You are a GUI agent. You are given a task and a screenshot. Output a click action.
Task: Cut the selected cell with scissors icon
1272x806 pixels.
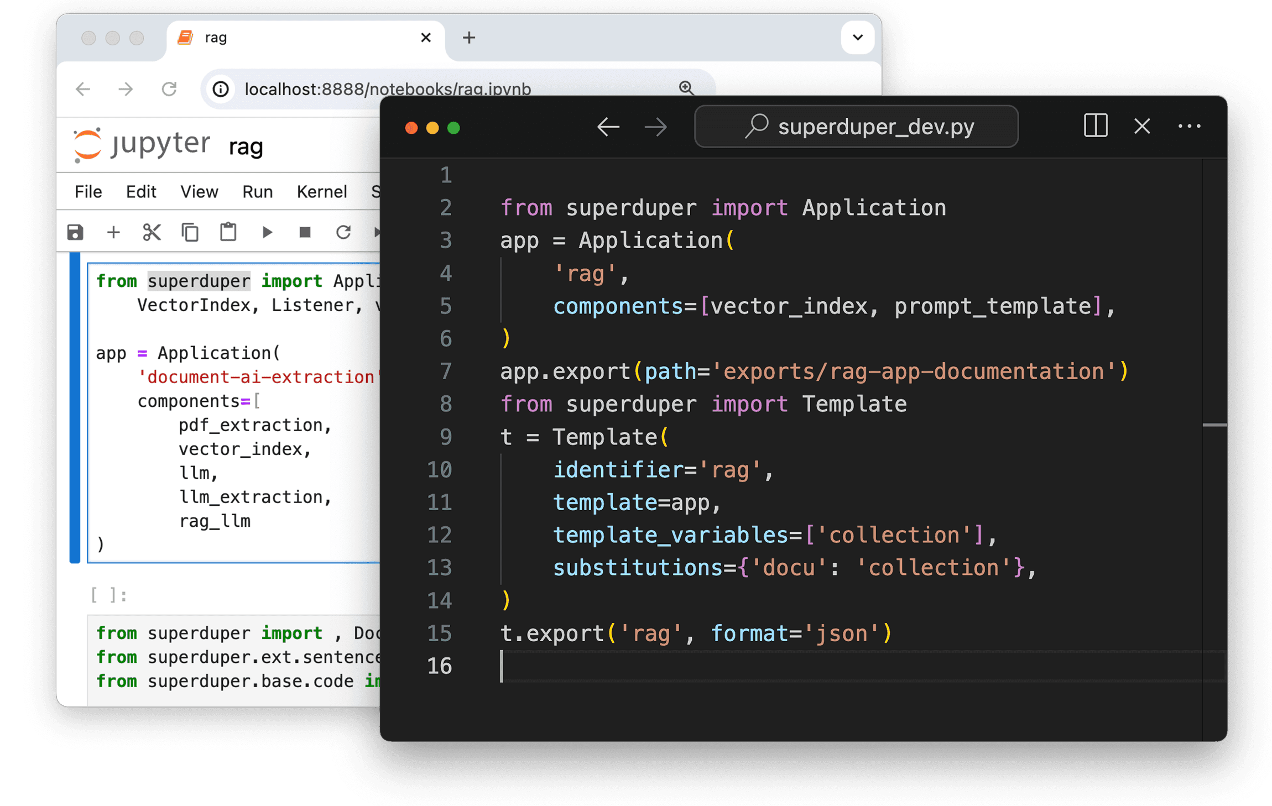click(x=152, y=232)
